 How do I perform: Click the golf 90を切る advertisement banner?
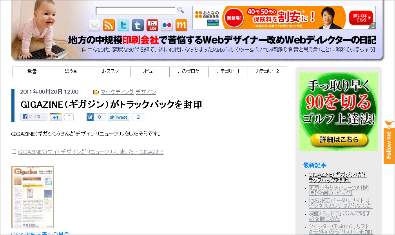tap(338, 112)
